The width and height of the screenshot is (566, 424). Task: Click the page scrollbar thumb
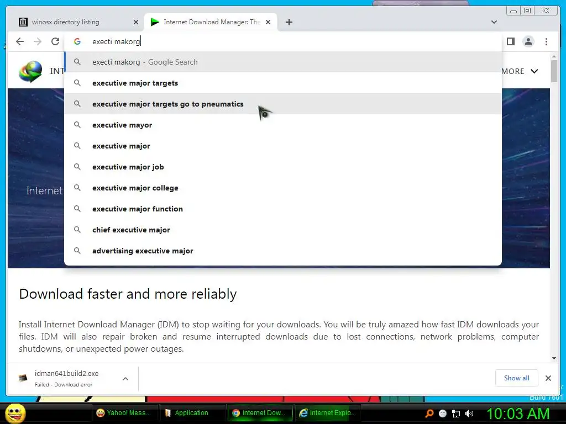(554, 71)
